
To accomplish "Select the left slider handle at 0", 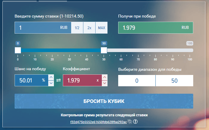I will click(18, 50).
